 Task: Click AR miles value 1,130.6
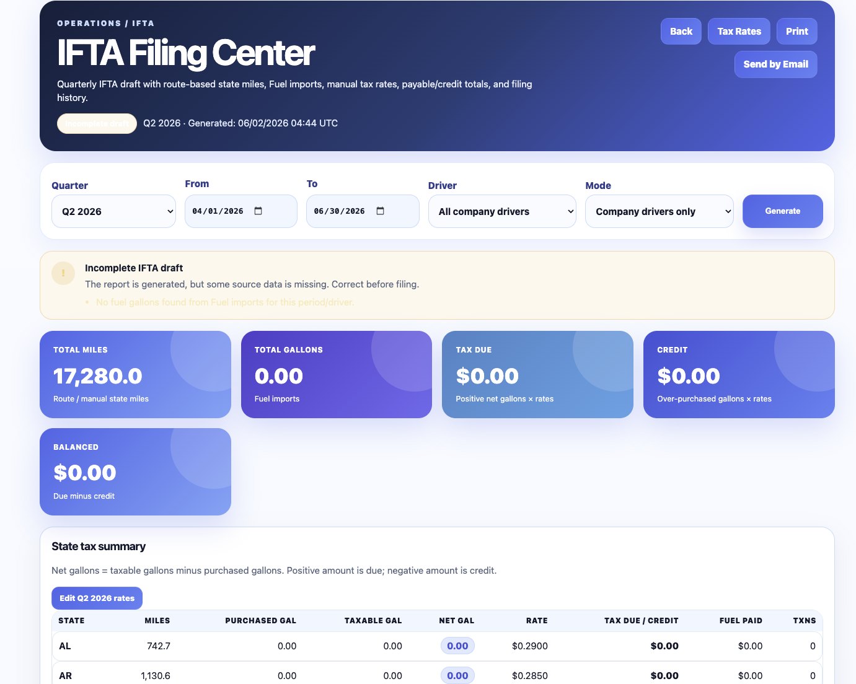(x=156, y=675)
